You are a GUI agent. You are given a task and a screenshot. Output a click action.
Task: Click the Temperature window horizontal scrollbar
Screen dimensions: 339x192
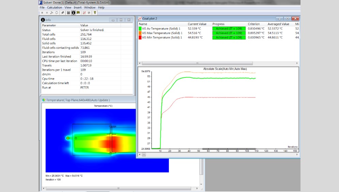[118, 188]
